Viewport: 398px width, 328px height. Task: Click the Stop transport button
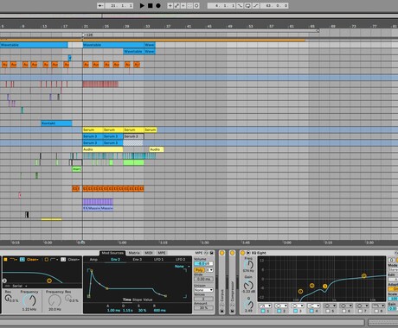151,5
